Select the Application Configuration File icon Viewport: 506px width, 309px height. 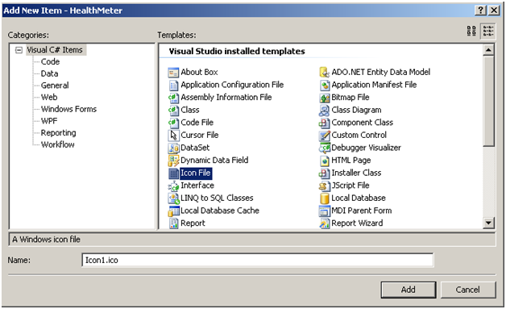pyautogui.click(x=173, y=85)
